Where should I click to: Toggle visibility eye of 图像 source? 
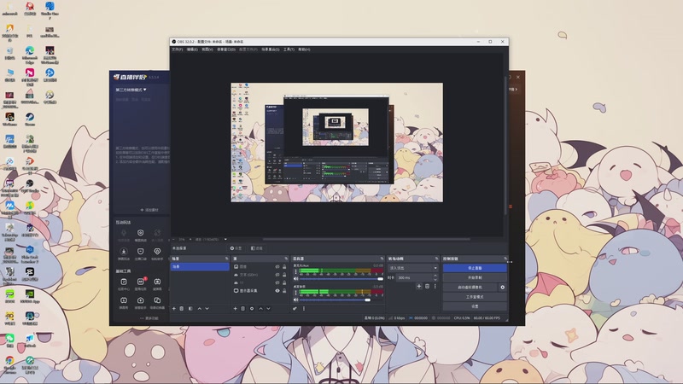click(x=277, y=266)
